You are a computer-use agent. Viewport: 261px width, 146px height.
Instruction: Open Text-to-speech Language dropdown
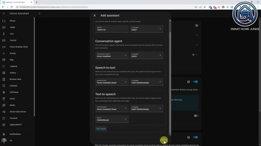(x=147, y=108)
